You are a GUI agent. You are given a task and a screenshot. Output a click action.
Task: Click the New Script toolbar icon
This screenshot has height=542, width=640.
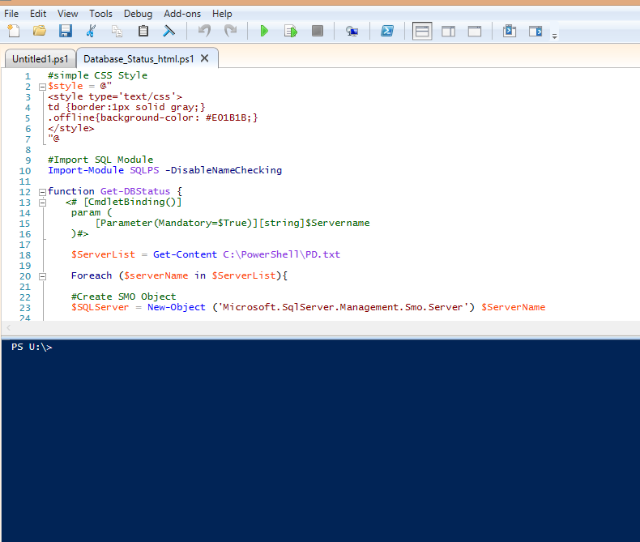[14, 31]
